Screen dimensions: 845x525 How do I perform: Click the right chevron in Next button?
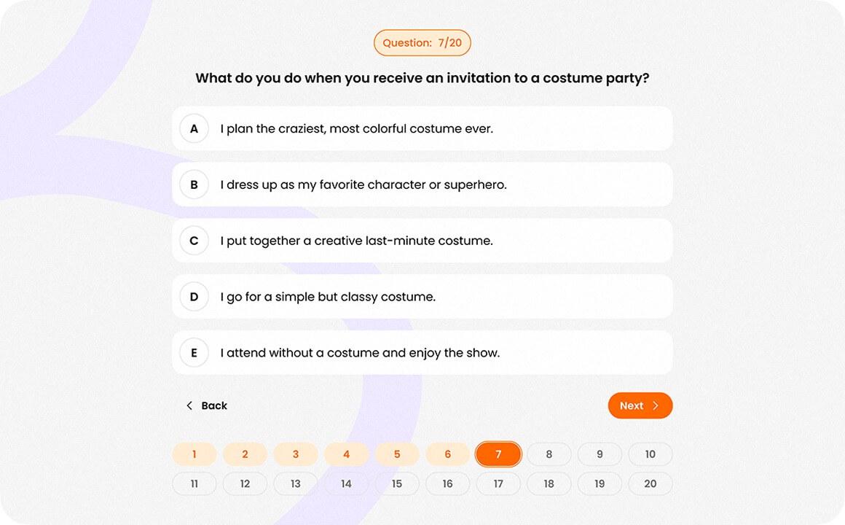(656, 406)
